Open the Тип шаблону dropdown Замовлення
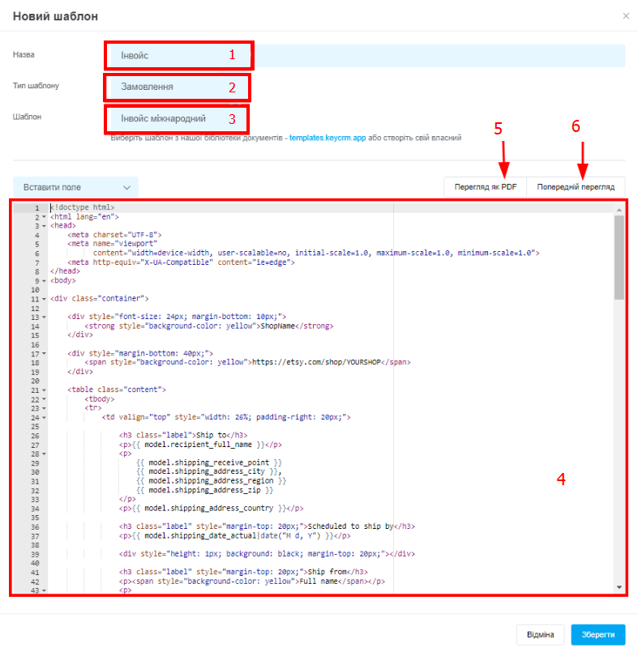This screenshot has height=652, width=638. point(179,87)
